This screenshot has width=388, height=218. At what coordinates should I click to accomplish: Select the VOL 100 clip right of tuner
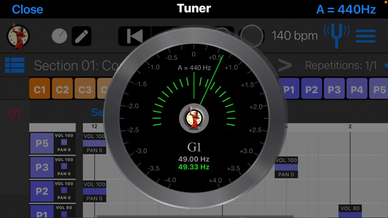286,167
